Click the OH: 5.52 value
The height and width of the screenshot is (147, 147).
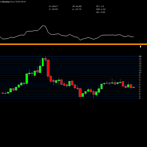click(101, 9)
